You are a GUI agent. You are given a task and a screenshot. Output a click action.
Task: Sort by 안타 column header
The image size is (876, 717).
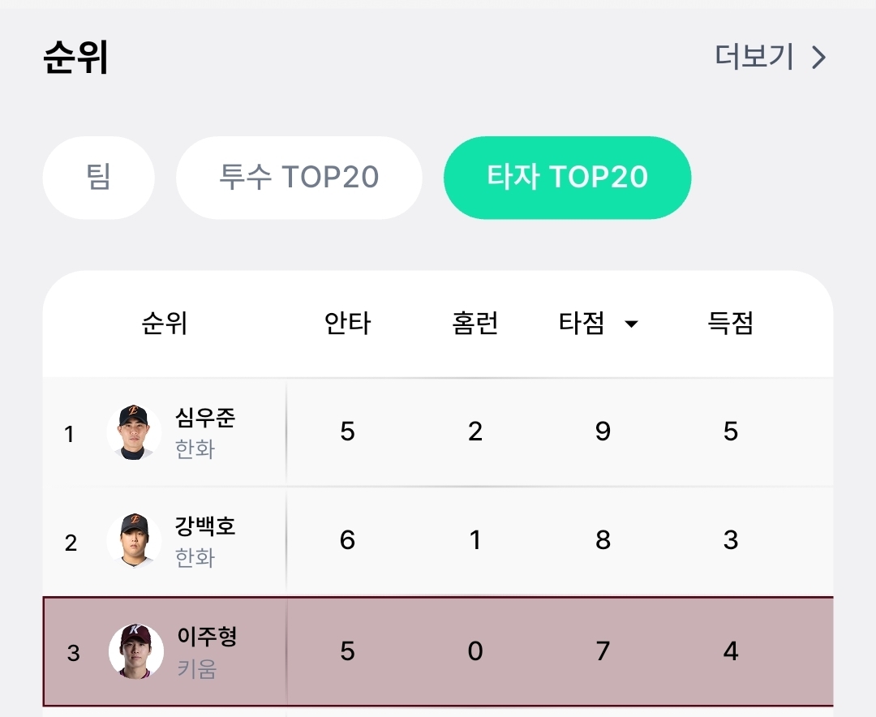tap(347, 324)
